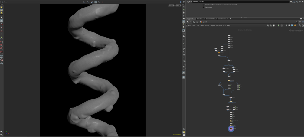Screen dimensions: 304x137
Task: Click the highlighted second yellow selection mode icon
Action: coord(2,10)
